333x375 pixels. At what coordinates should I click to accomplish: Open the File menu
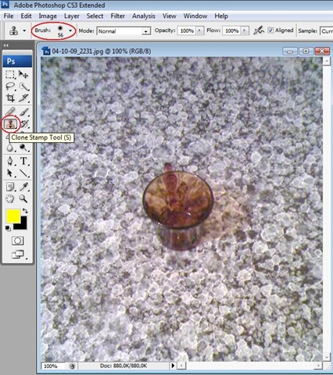pyautogui.click(x=9, y=16)
